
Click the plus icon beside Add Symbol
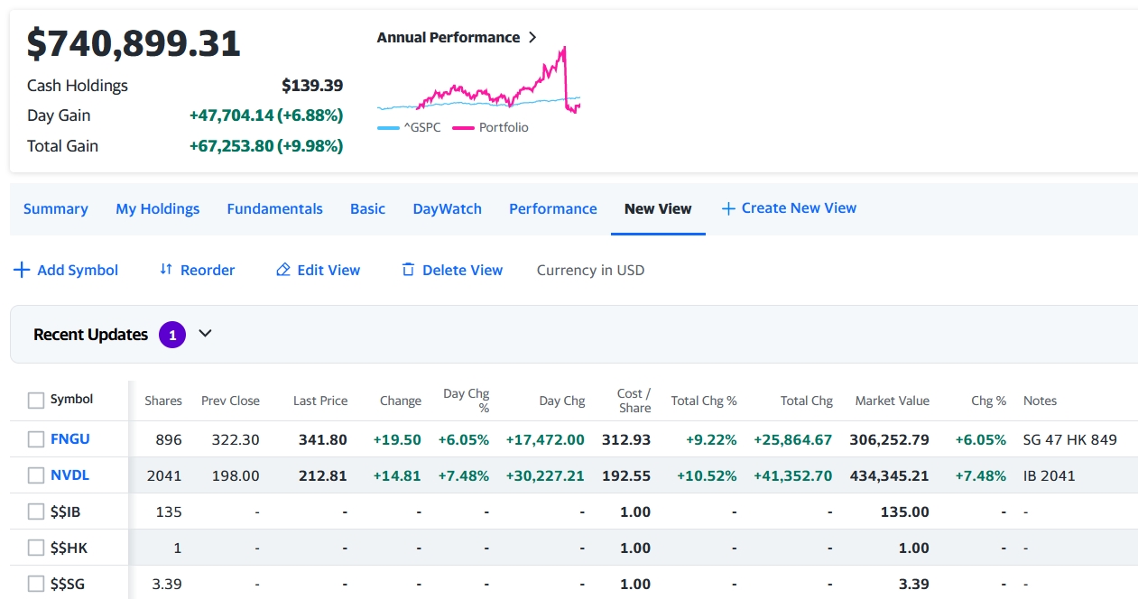click(22, 270)
